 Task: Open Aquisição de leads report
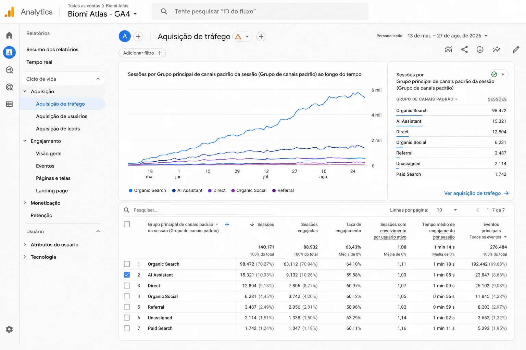click(58, 129)
